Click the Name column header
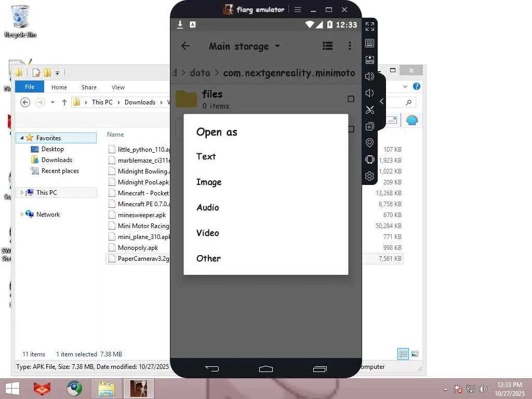The width and height of the screenshot is (532, 399). tap(115, 135)
